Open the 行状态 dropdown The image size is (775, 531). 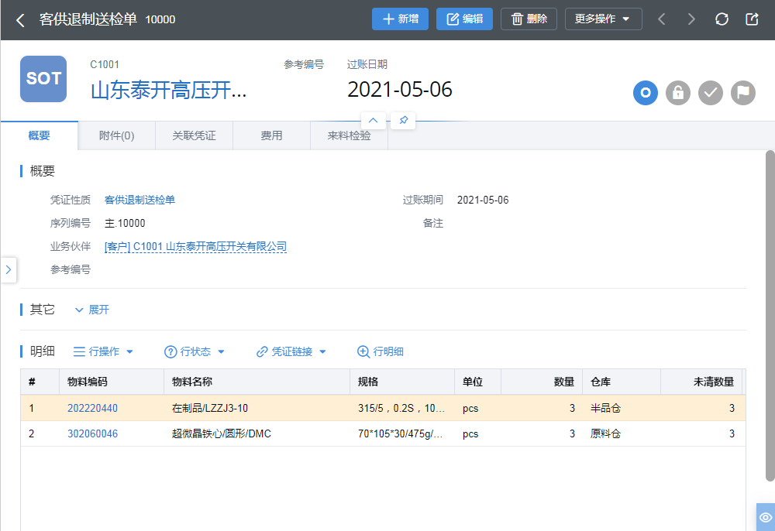point(195,351)
